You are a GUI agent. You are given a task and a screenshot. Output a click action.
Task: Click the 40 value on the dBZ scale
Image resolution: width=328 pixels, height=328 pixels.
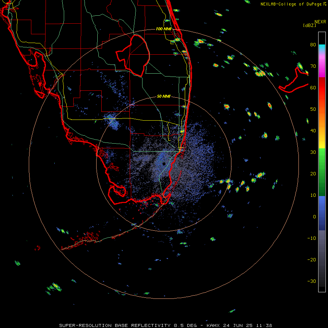(x=313, y=131)
